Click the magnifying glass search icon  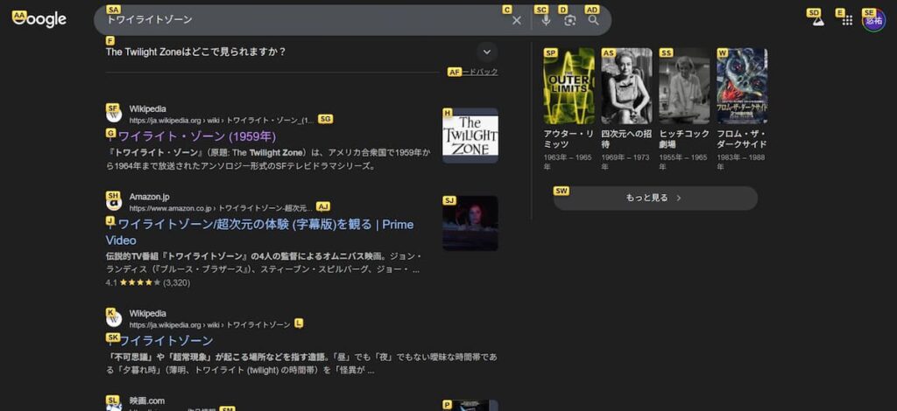(594, 20)
